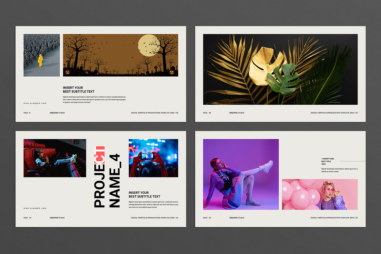Click the body paragraph on the page 9 slide
Viewport: 381px width, 254px height.
tap(94, 100)
